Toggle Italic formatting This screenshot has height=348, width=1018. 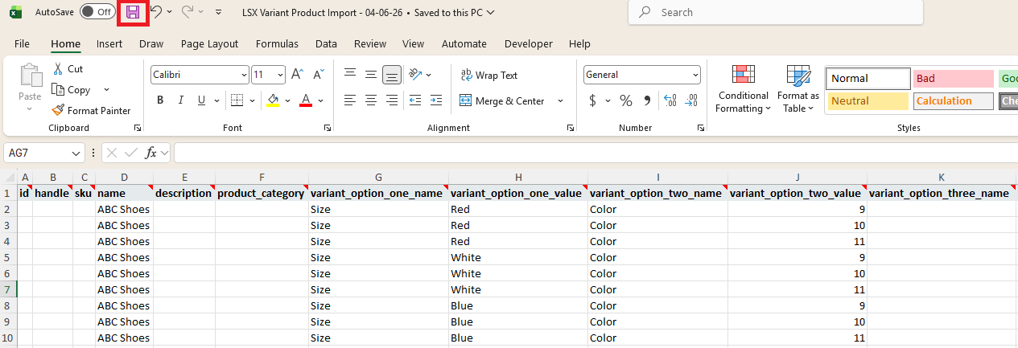181,100
